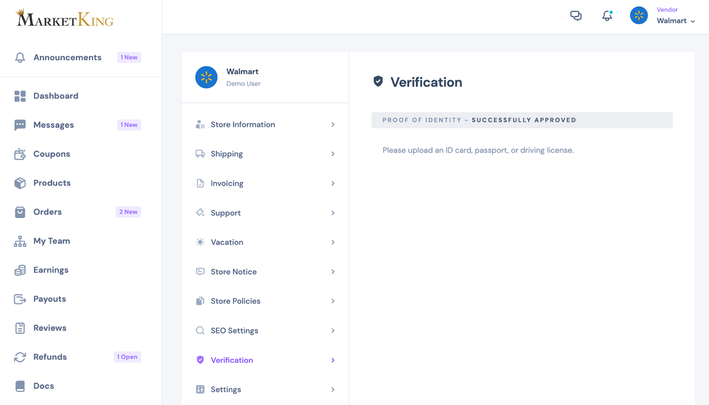Open the Orders menu item
Image resolution: width=709 pixels, height=405 pixels.
[x=47, y=212]
